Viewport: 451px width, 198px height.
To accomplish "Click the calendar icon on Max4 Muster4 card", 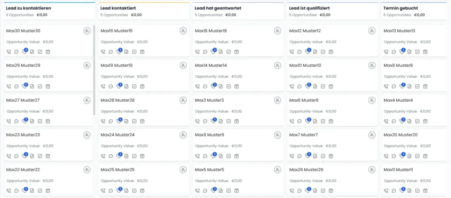I will click(425, 121).
